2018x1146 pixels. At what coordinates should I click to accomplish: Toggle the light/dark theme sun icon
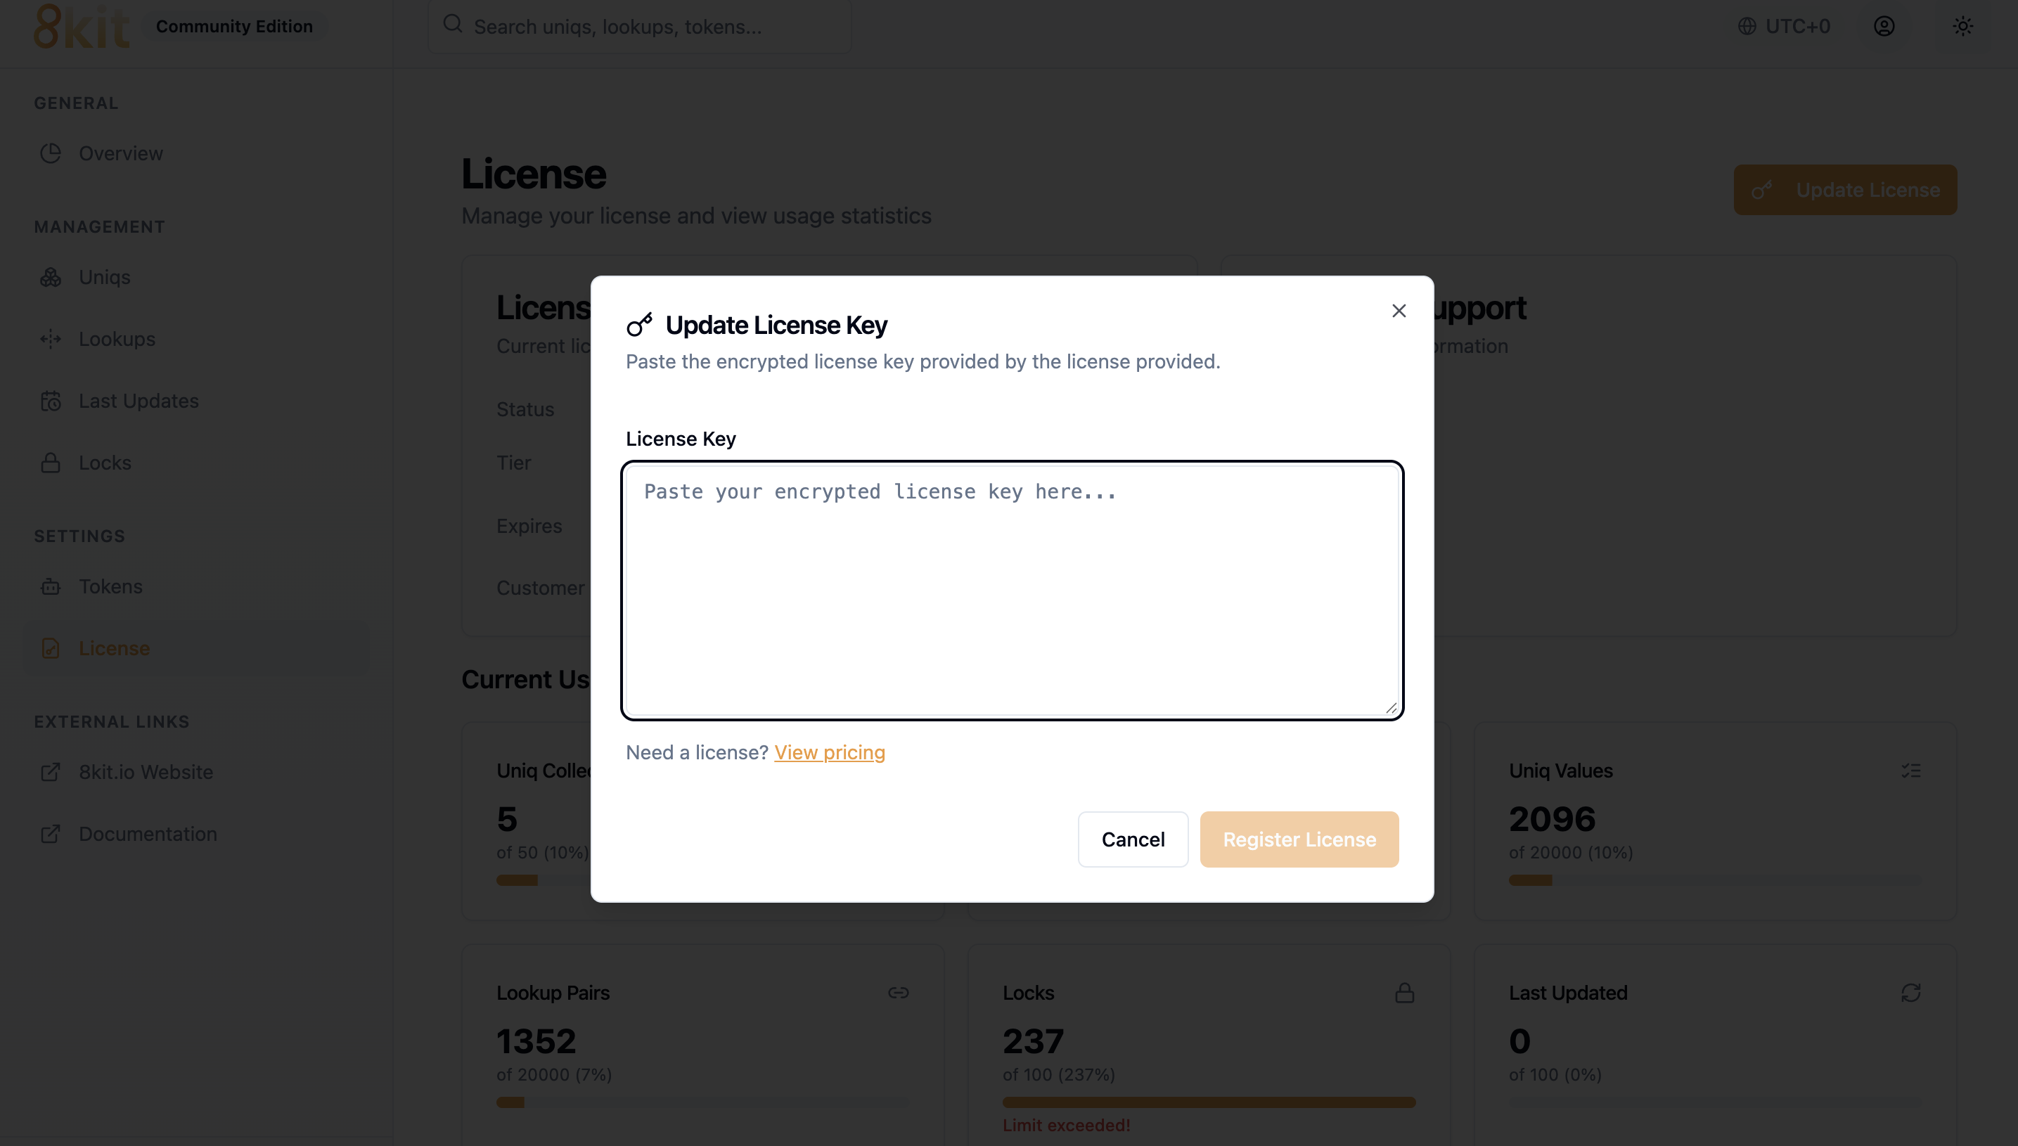(x=1962, y=26)
